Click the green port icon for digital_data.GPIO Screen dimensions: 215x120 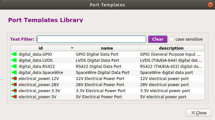(x=14, y=54)
